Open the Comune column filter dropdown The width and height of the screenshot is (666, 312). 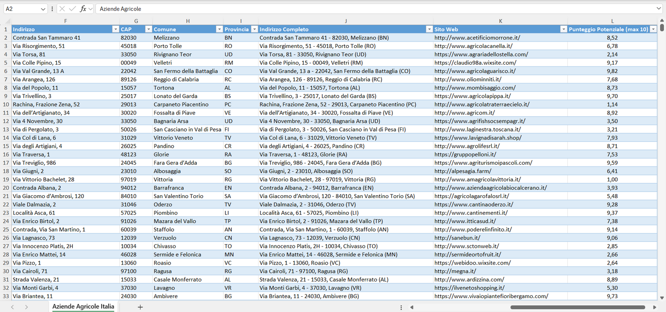point(219,29)
